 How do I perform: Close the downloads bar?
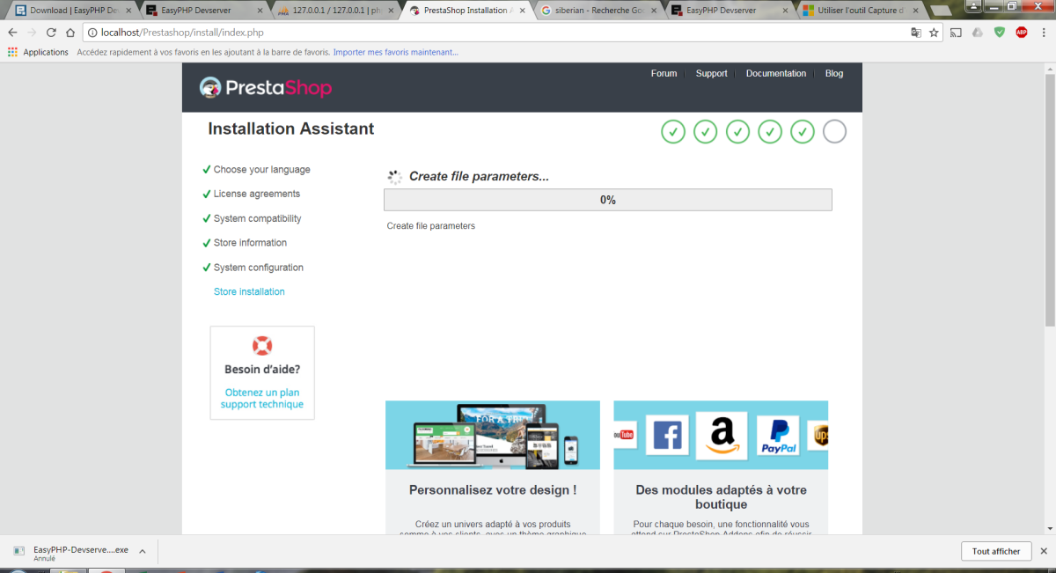tap(1045, 551)
